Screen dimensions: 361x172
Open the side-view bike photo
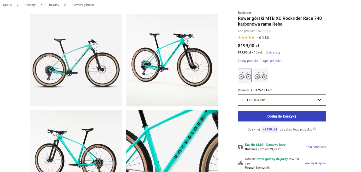click(76, 60)
